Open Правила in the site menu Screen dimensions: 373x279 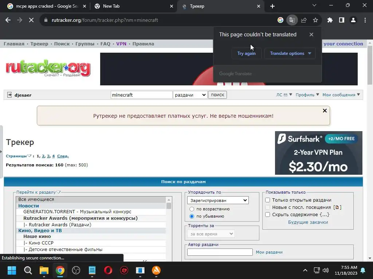coord(143,44)
